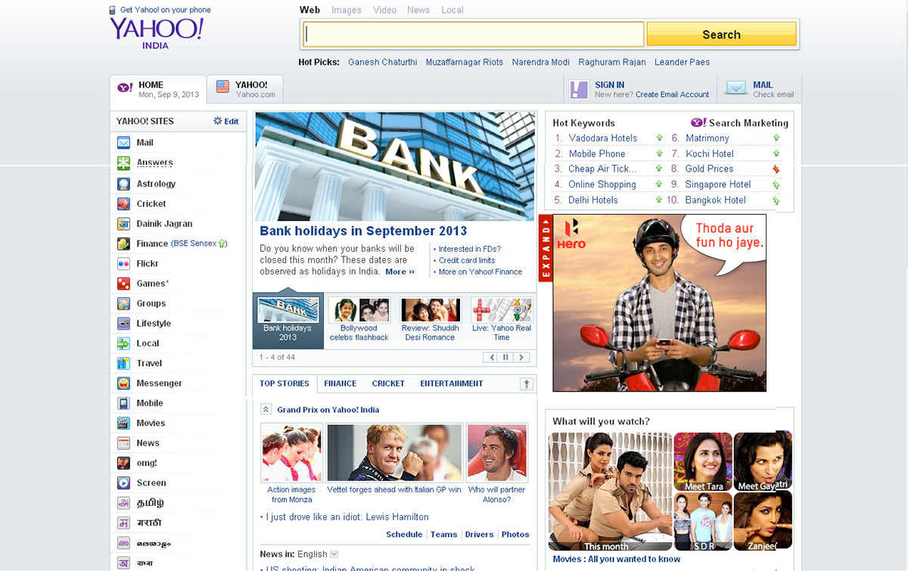Click the Interested in FDs? link
The width and height of the screenshot is (908, 571).
point(470,249)
